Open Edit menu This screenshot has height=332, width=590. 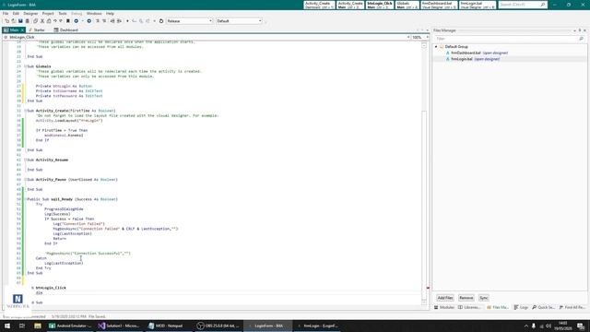[x=16, y=14]
